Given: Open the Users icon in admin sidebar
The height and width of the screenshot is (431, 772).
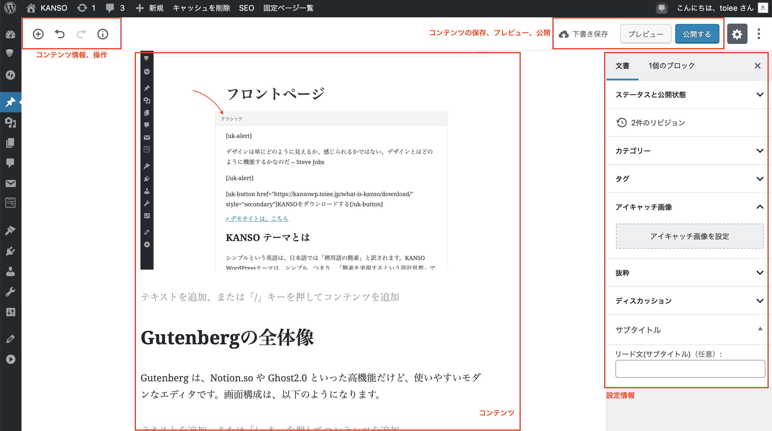Looking at the screenshot, I should [10, 271].
